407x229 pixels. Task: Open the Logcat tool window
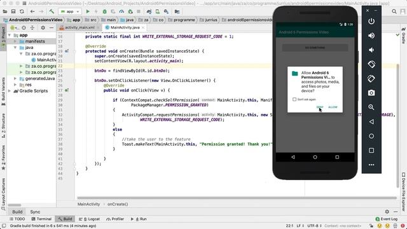[x=89, y=219]
